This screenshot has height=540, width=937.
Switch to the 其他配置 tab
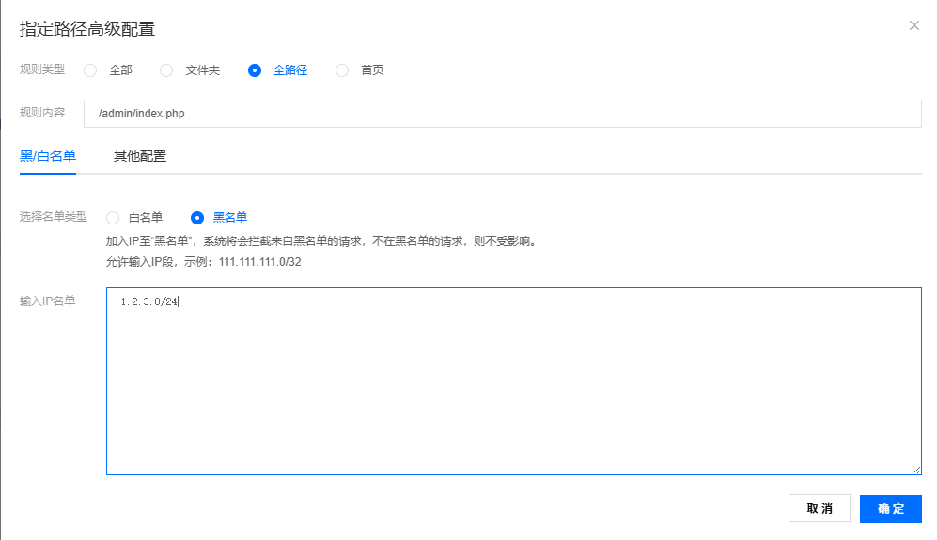point(140,156)
